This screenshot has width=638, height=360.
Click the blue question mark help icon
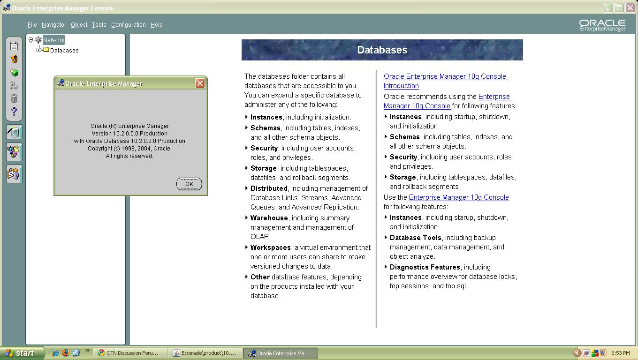click(x=14, y=112)
